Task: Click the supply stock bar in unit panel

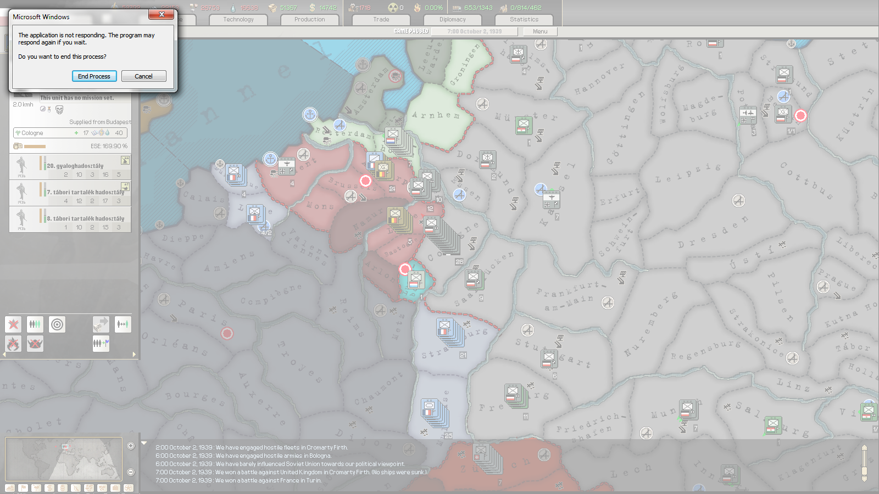Action: 35,146
